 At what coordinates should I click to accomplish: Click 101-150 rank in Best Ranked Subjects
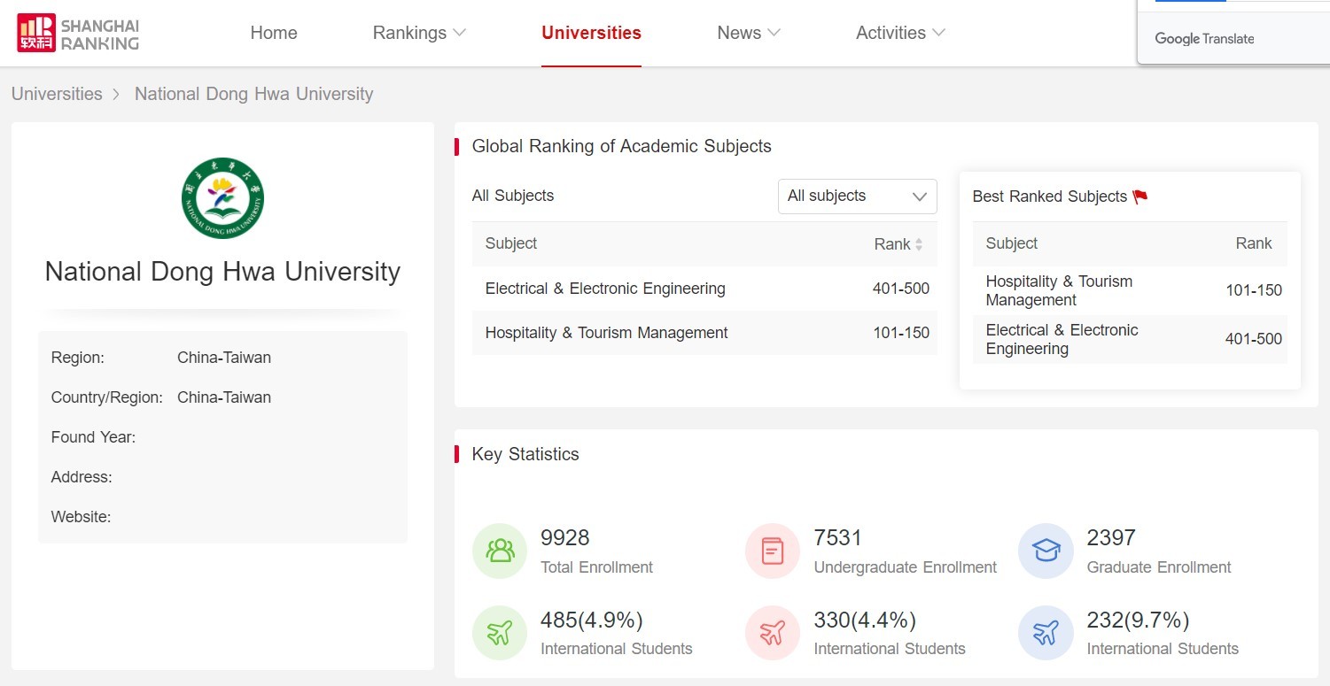(1254, 290)
